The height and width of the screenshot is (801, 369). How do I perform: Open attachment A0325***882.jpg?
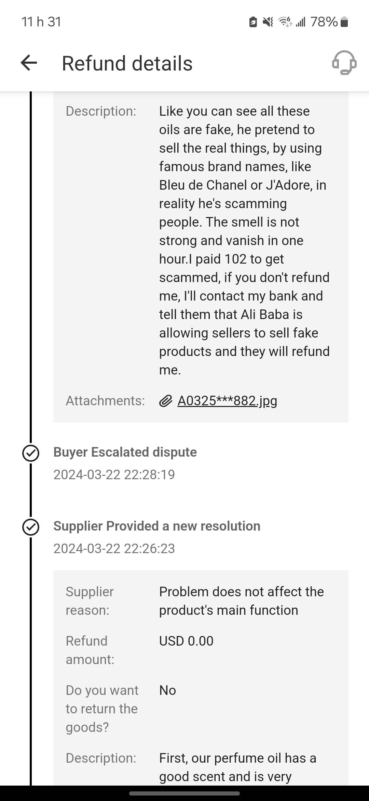pos(227,400)
